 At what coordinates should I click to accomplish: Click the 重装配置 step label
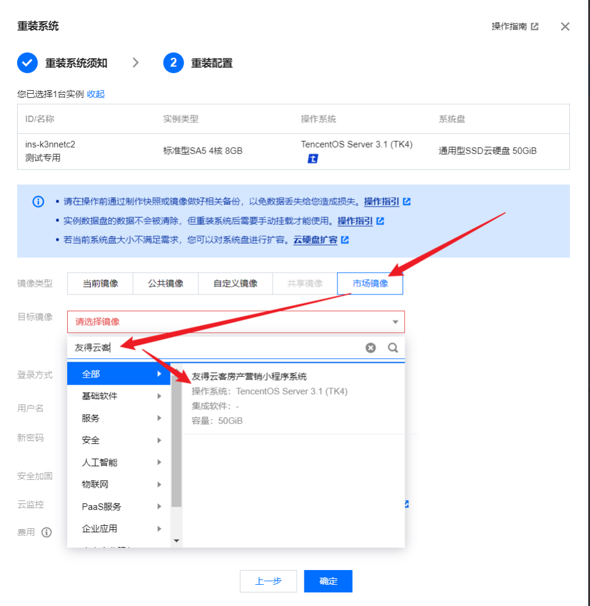[212, 63]
